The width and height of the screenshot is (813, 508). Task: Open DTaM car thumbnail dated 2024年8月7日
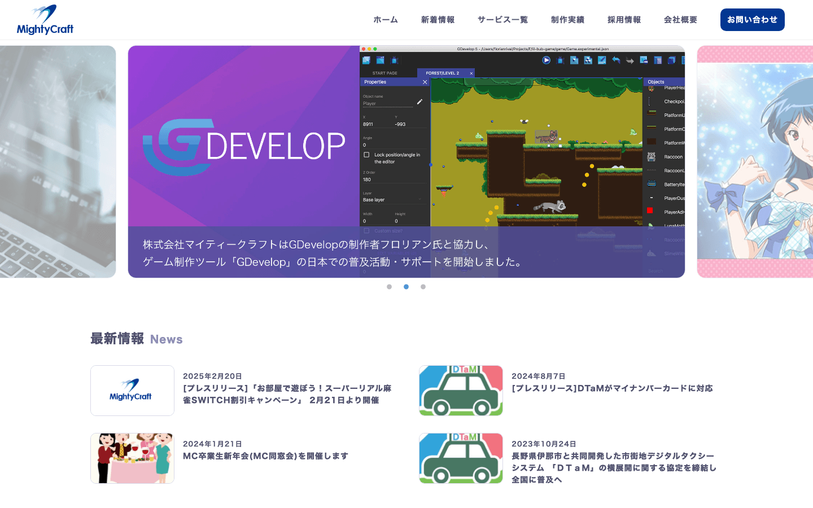pyautogui.click(x=461, y=391)
